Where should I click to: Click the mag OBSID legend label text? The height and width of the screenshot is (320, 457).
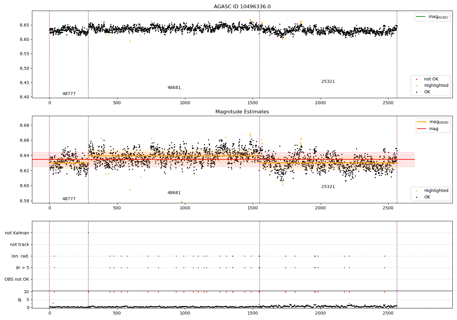point(439,122)
